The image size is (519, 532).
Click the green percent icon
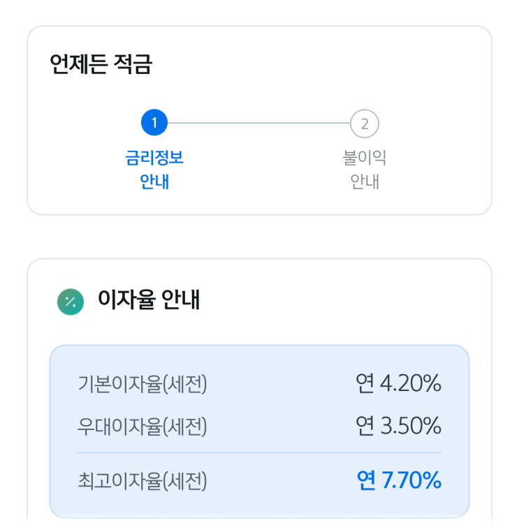coord(70,302)
